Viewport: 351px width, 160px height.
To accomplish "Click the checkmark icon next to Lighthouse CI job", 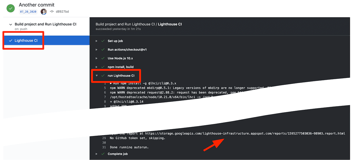I will 11,40.
